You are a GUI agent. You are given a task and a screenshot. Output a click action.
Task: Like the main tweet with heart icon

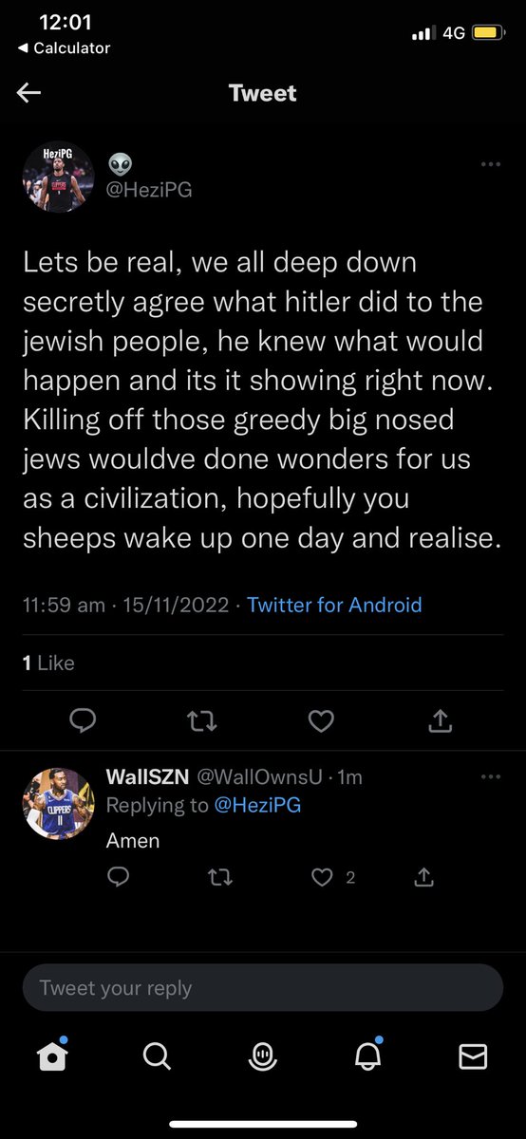tap(322, 722)
